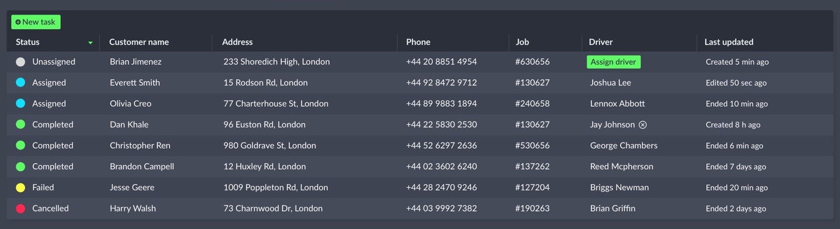This screenshot has height=229, width=840.
Task: Remove driver Jay Johnson with the x icon
Action: 643,124
